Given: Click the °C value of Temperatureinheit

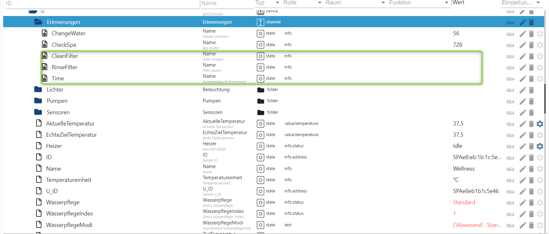Looking at the screenshot, I should (456, 180).
